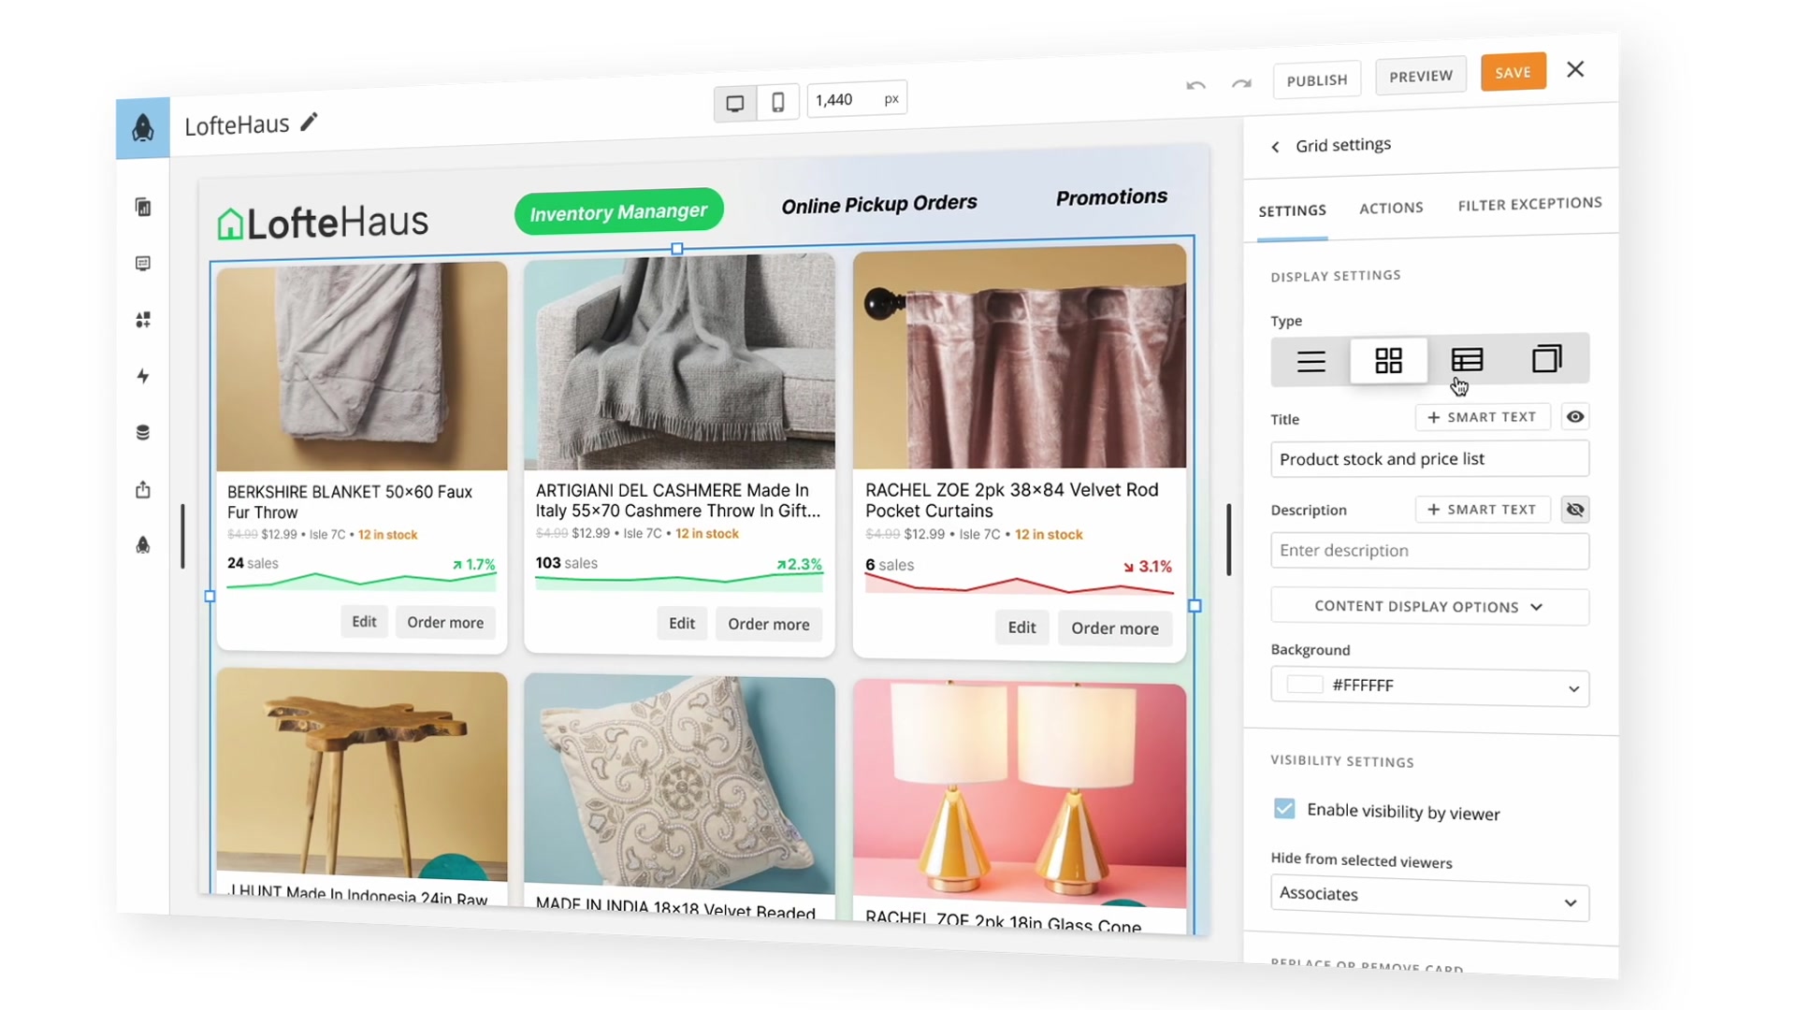This screenshot has width=1796, height=1010.
Task: Click the Publish button
Action: [1317, 80]
